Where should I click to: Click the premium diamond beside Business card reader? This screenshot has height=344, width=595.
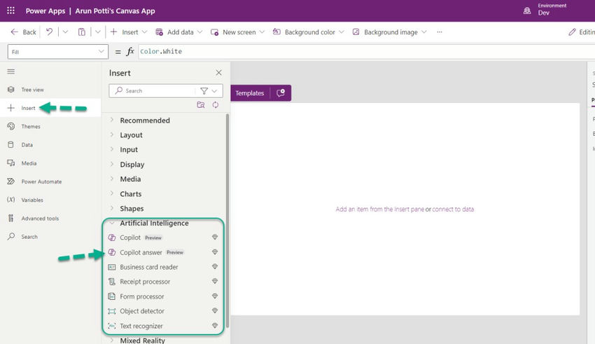click(215, 266)
